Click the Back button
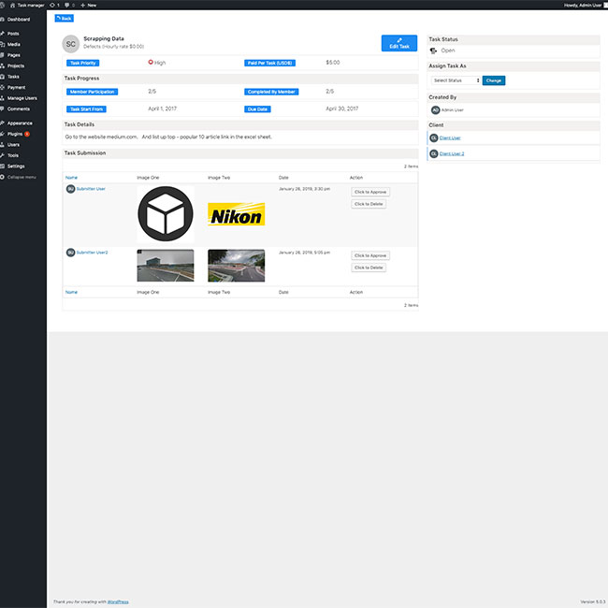This screenshot has height=608, width=608. click(x=64, y=18)
